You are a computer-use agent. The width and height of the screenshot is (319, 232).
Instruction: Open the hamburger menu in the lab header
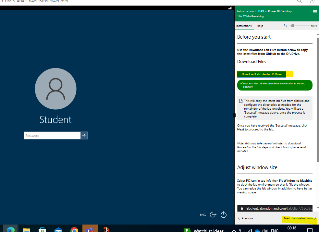click(x=314, y=11)
